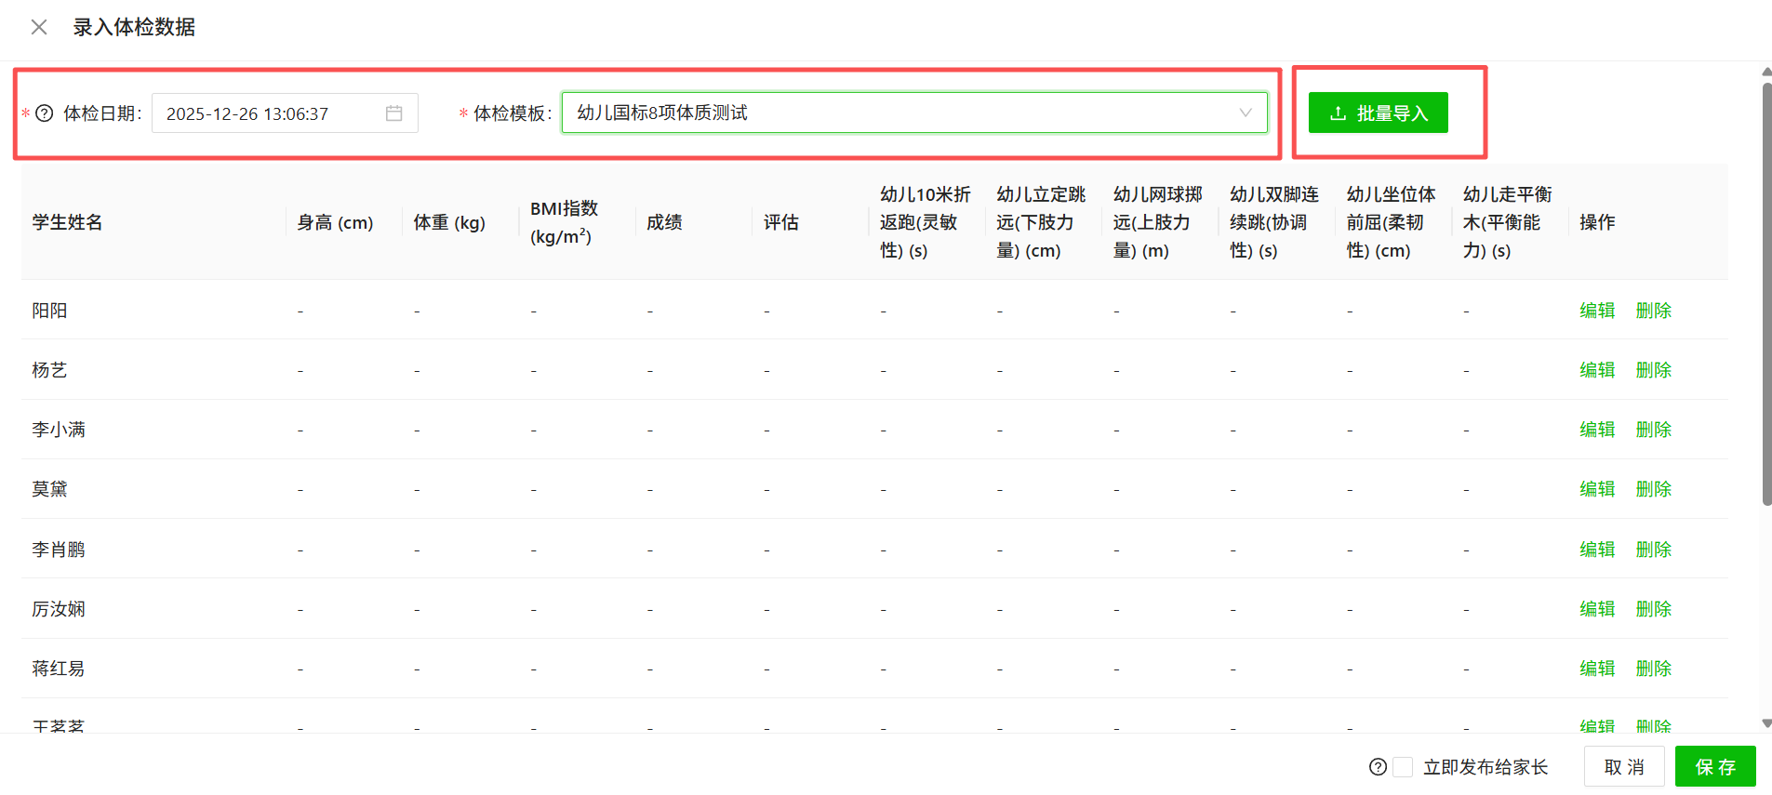Click the scroll down arrow of scrollbar
Screen dimensions: 1772x795
click(1766, 723)
